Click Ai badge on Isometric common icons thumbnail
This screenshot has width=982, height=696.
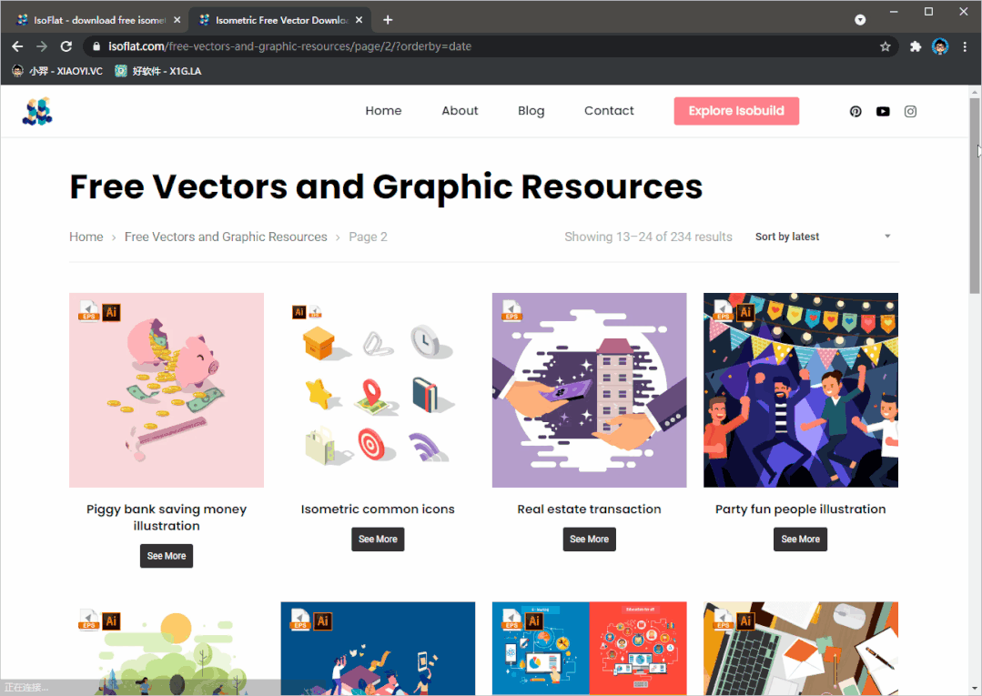(x=299, y=312)
